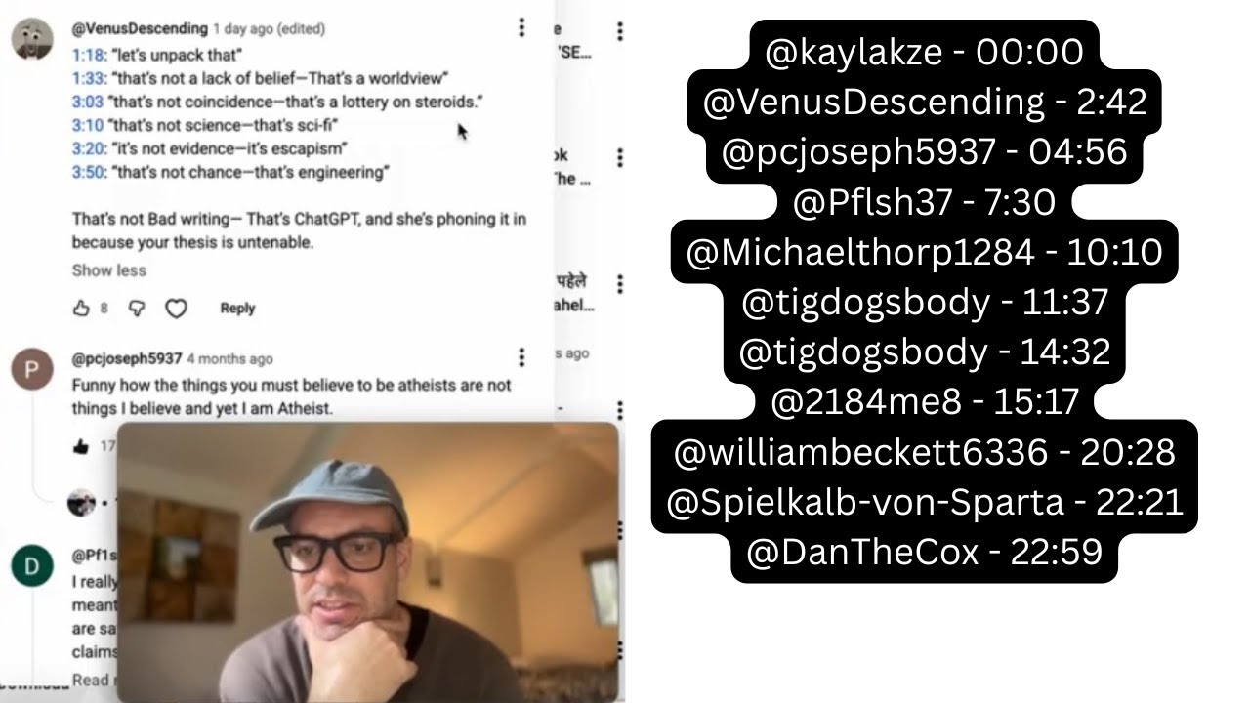Viewport: 1250px width, 703px height.
Task: Seek to the 3:03 timestamp
Action: click(x=87, y=102)
